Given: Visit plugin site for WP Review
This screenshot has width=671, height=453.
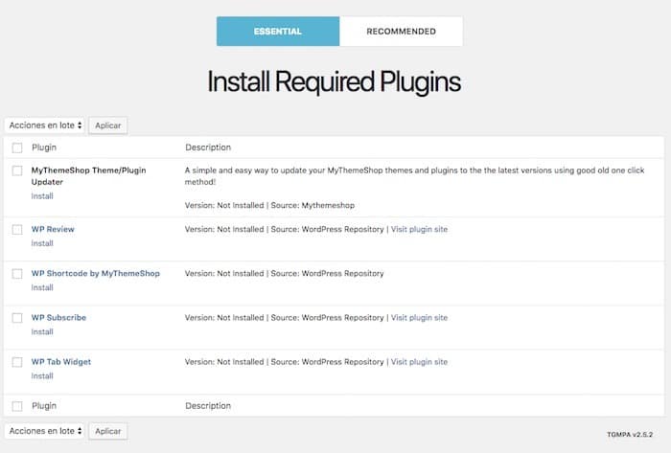Looking at the screenshot, I should click(x=419, y=229).
